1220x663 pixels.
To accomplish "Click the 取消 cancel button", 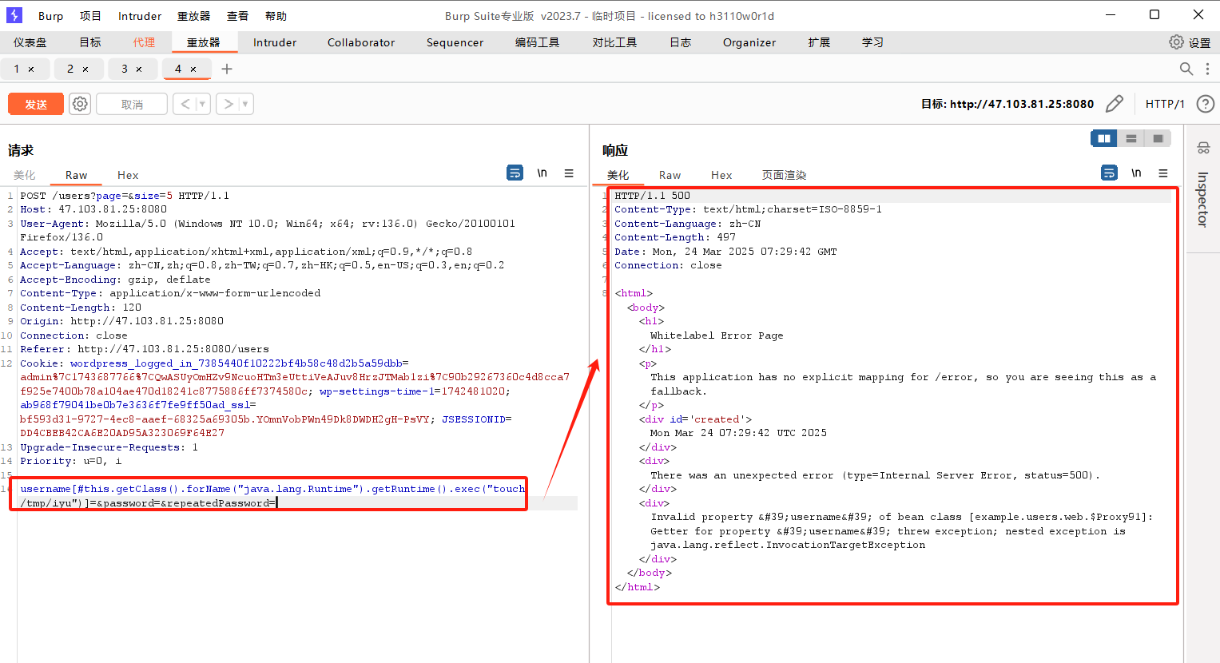I will pos(132,104).
